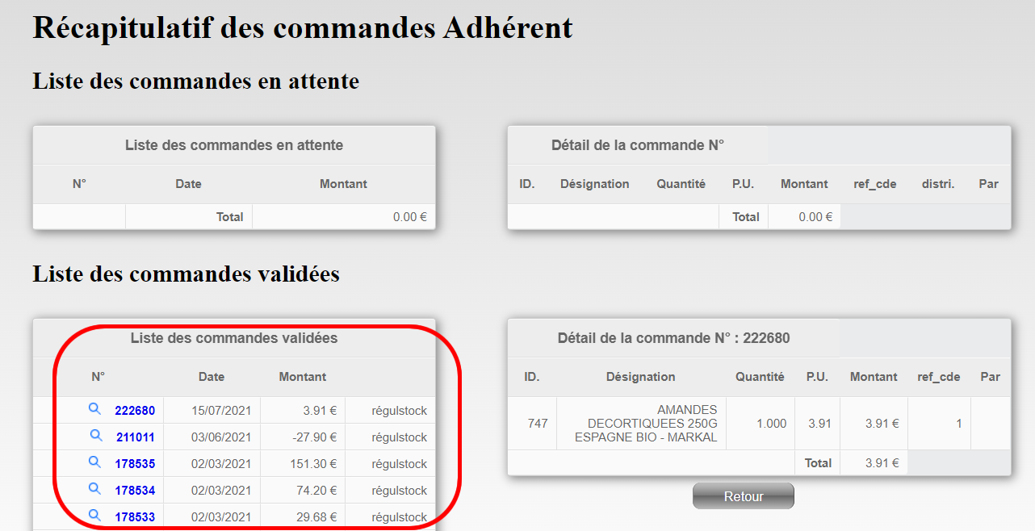
Task: Click the magnifier icon beside order 222680
Action: click(x=94, y=409)
